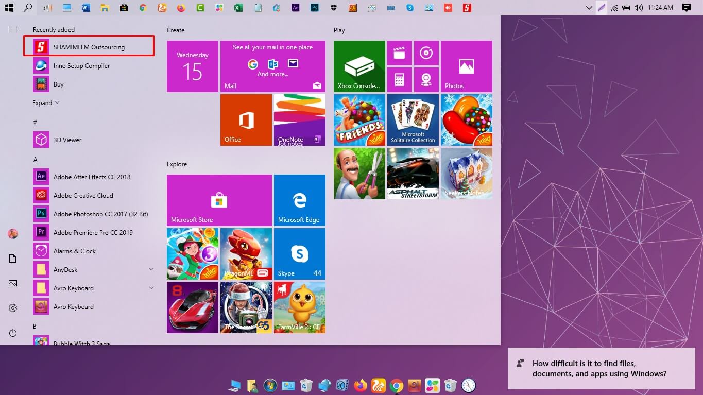Open taskbar Search magnifier
Viewport: 703px width, 395px height.
[x=28, y=8]
